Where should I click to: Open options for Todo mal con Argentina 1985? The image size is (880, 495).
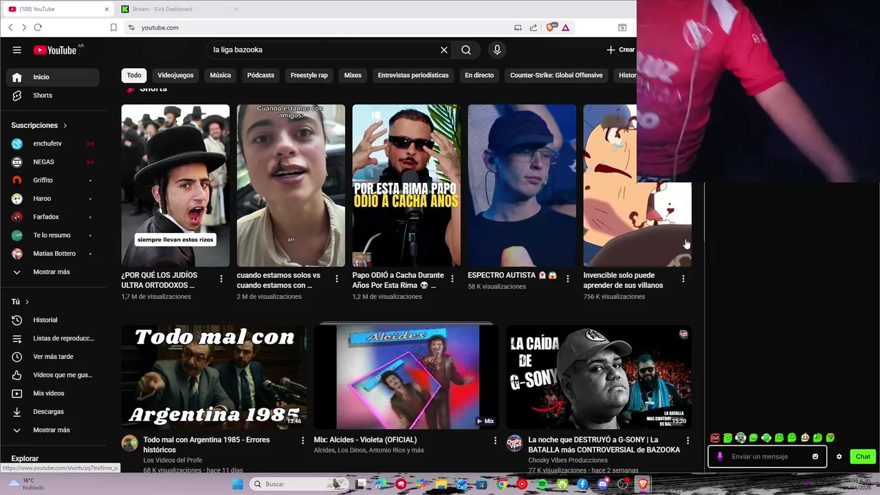302,440
